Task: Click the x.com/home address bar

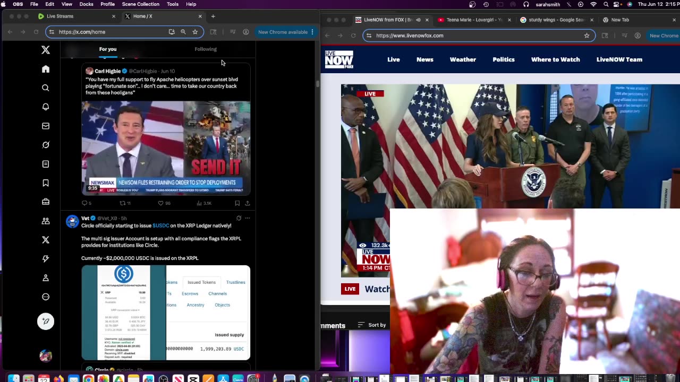Action: pos(123,32)
